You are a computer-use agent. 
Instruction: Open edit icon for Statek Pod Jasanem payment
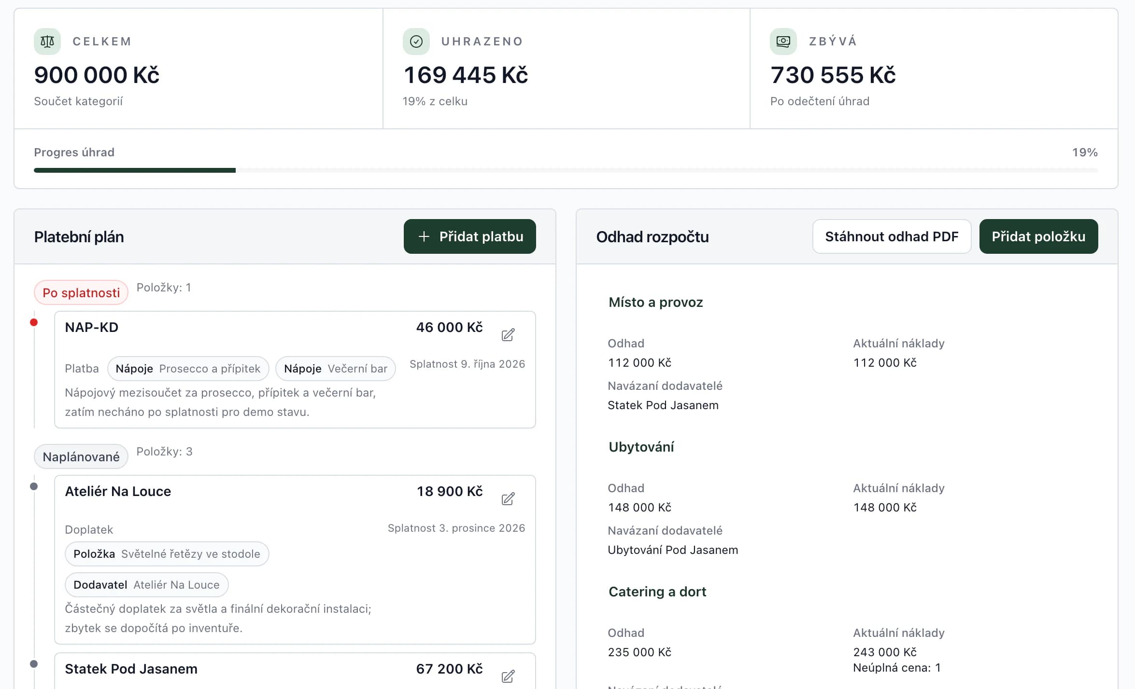[x=508, y=676]
